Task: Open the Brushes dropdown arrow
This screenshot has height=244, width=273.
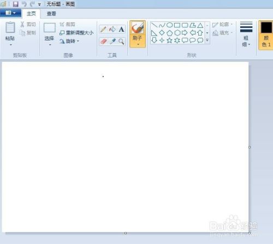Action: [x=138, y=44]
